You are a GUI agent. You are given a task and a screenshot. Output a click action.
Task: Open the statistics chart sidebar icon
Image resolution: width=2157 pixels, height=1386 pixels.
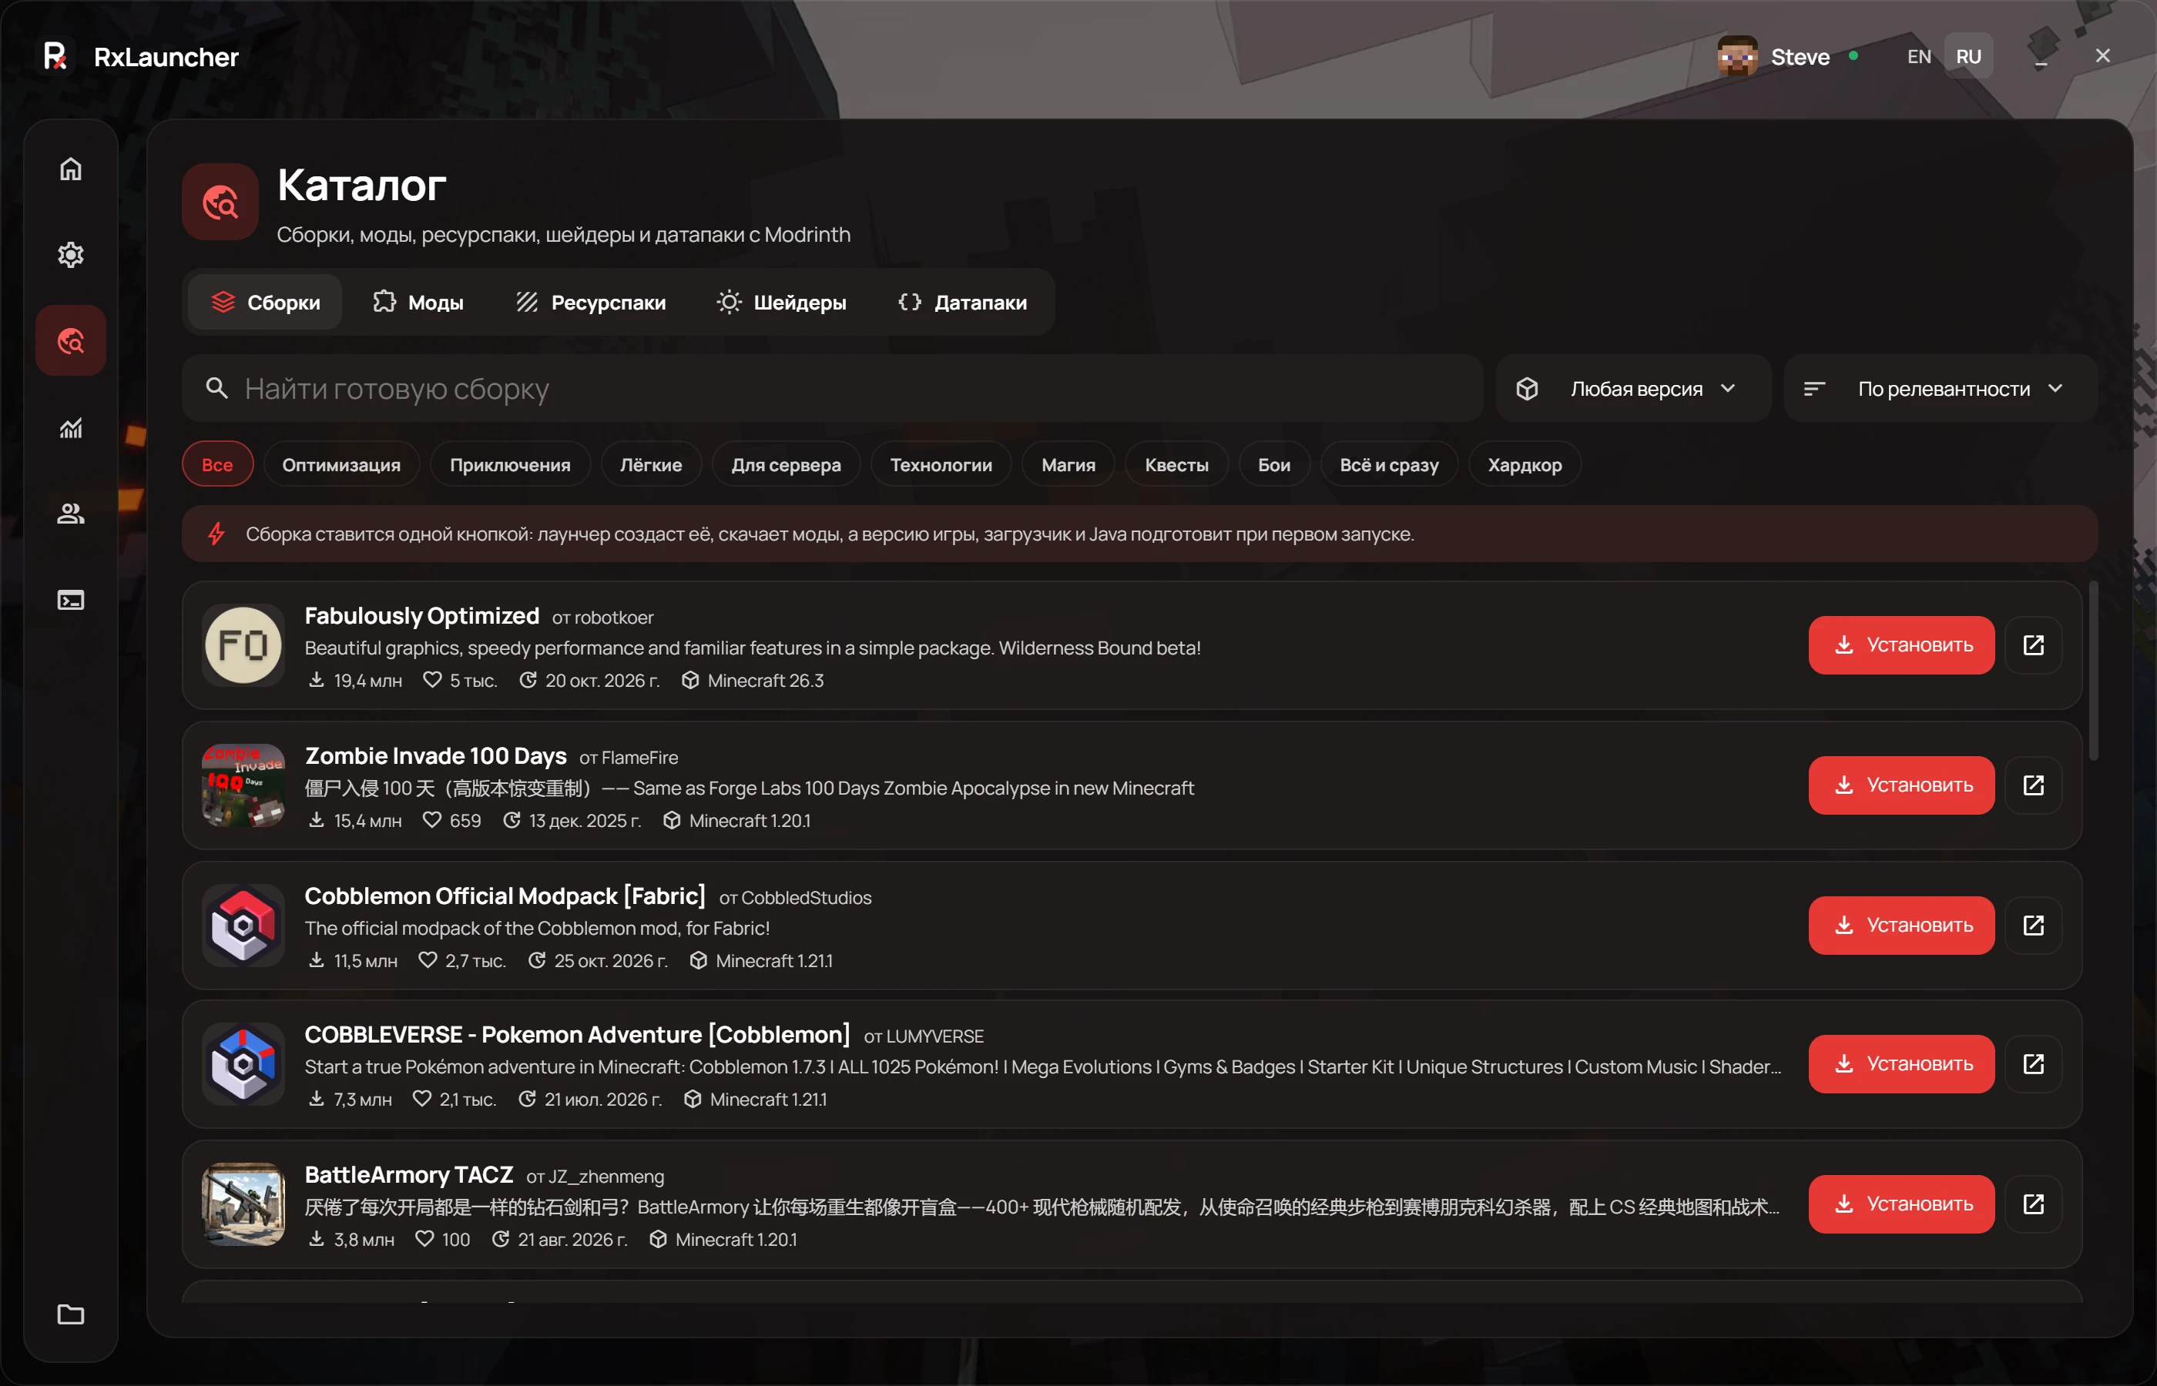[70, 427]
